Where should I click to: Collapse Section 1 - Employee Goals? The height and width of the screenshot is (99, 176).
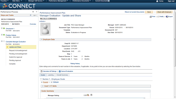[41, 79]
